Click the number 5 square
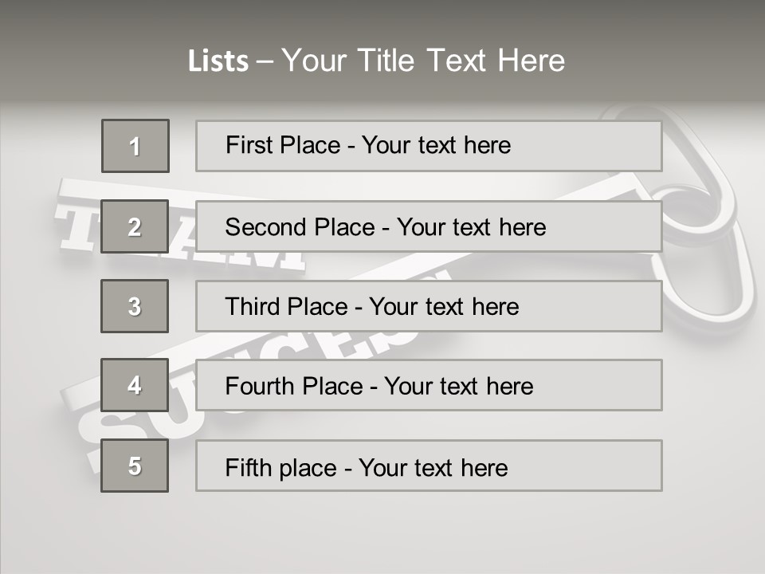Screen dimensions: 765x574 pos(135,466)
